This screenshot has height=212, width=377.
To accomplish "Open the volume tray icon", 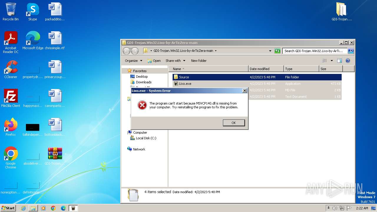I will [335, 208].
